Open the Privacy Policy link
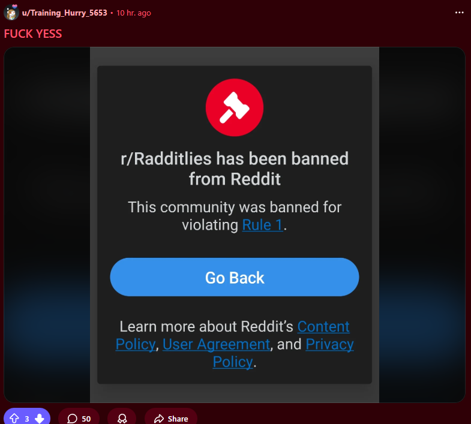The image size is (471, 424). [x=284, y=353]
